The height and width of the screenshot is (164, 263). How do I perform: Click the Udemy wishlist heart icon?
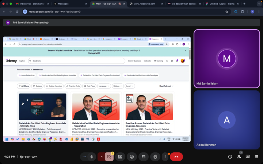[x=167, y=61]
